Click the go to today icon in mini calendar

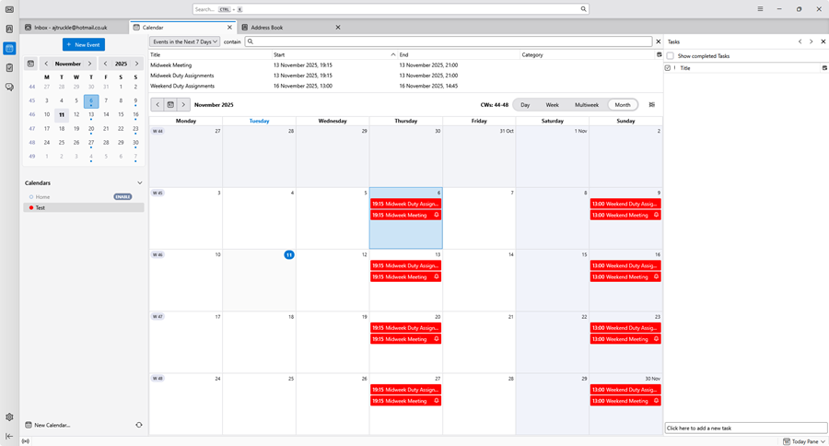tap(30, 64)
